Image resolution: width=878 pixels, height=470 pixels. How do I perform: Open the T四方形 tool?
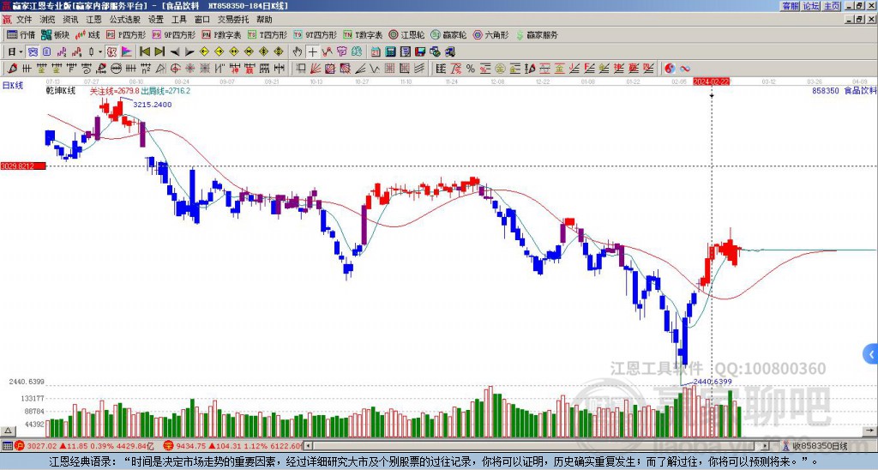(268, 34)
